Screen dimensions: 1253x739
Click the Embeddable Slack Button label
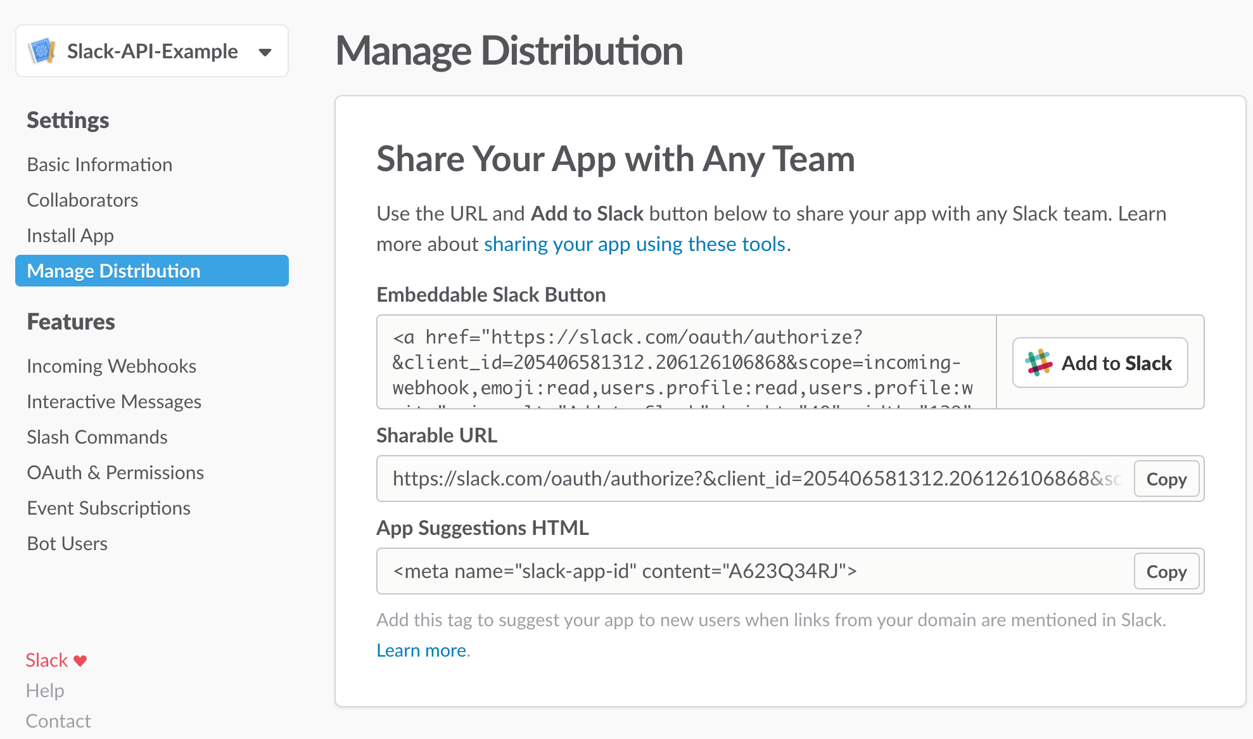(x=491, y=295)
